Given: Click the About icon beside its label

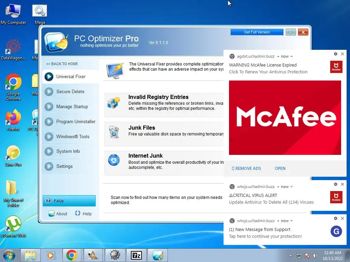Looking at the screenshot, I should tap(51, 214).
